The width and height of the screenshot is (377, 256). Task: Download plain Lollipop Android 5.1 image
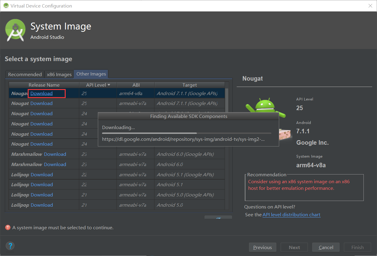(42, 184)
